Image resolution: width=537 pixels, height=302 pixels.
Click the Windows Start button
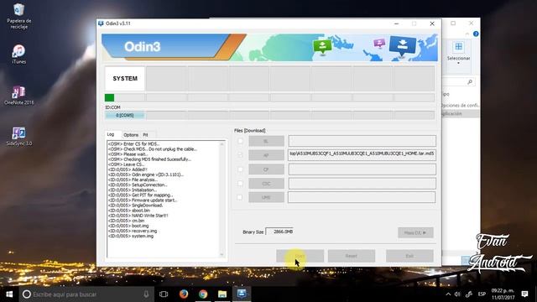tap(9, 294)
